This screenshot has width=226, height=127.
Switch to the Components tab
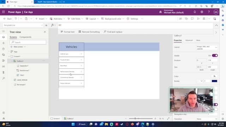25,37
